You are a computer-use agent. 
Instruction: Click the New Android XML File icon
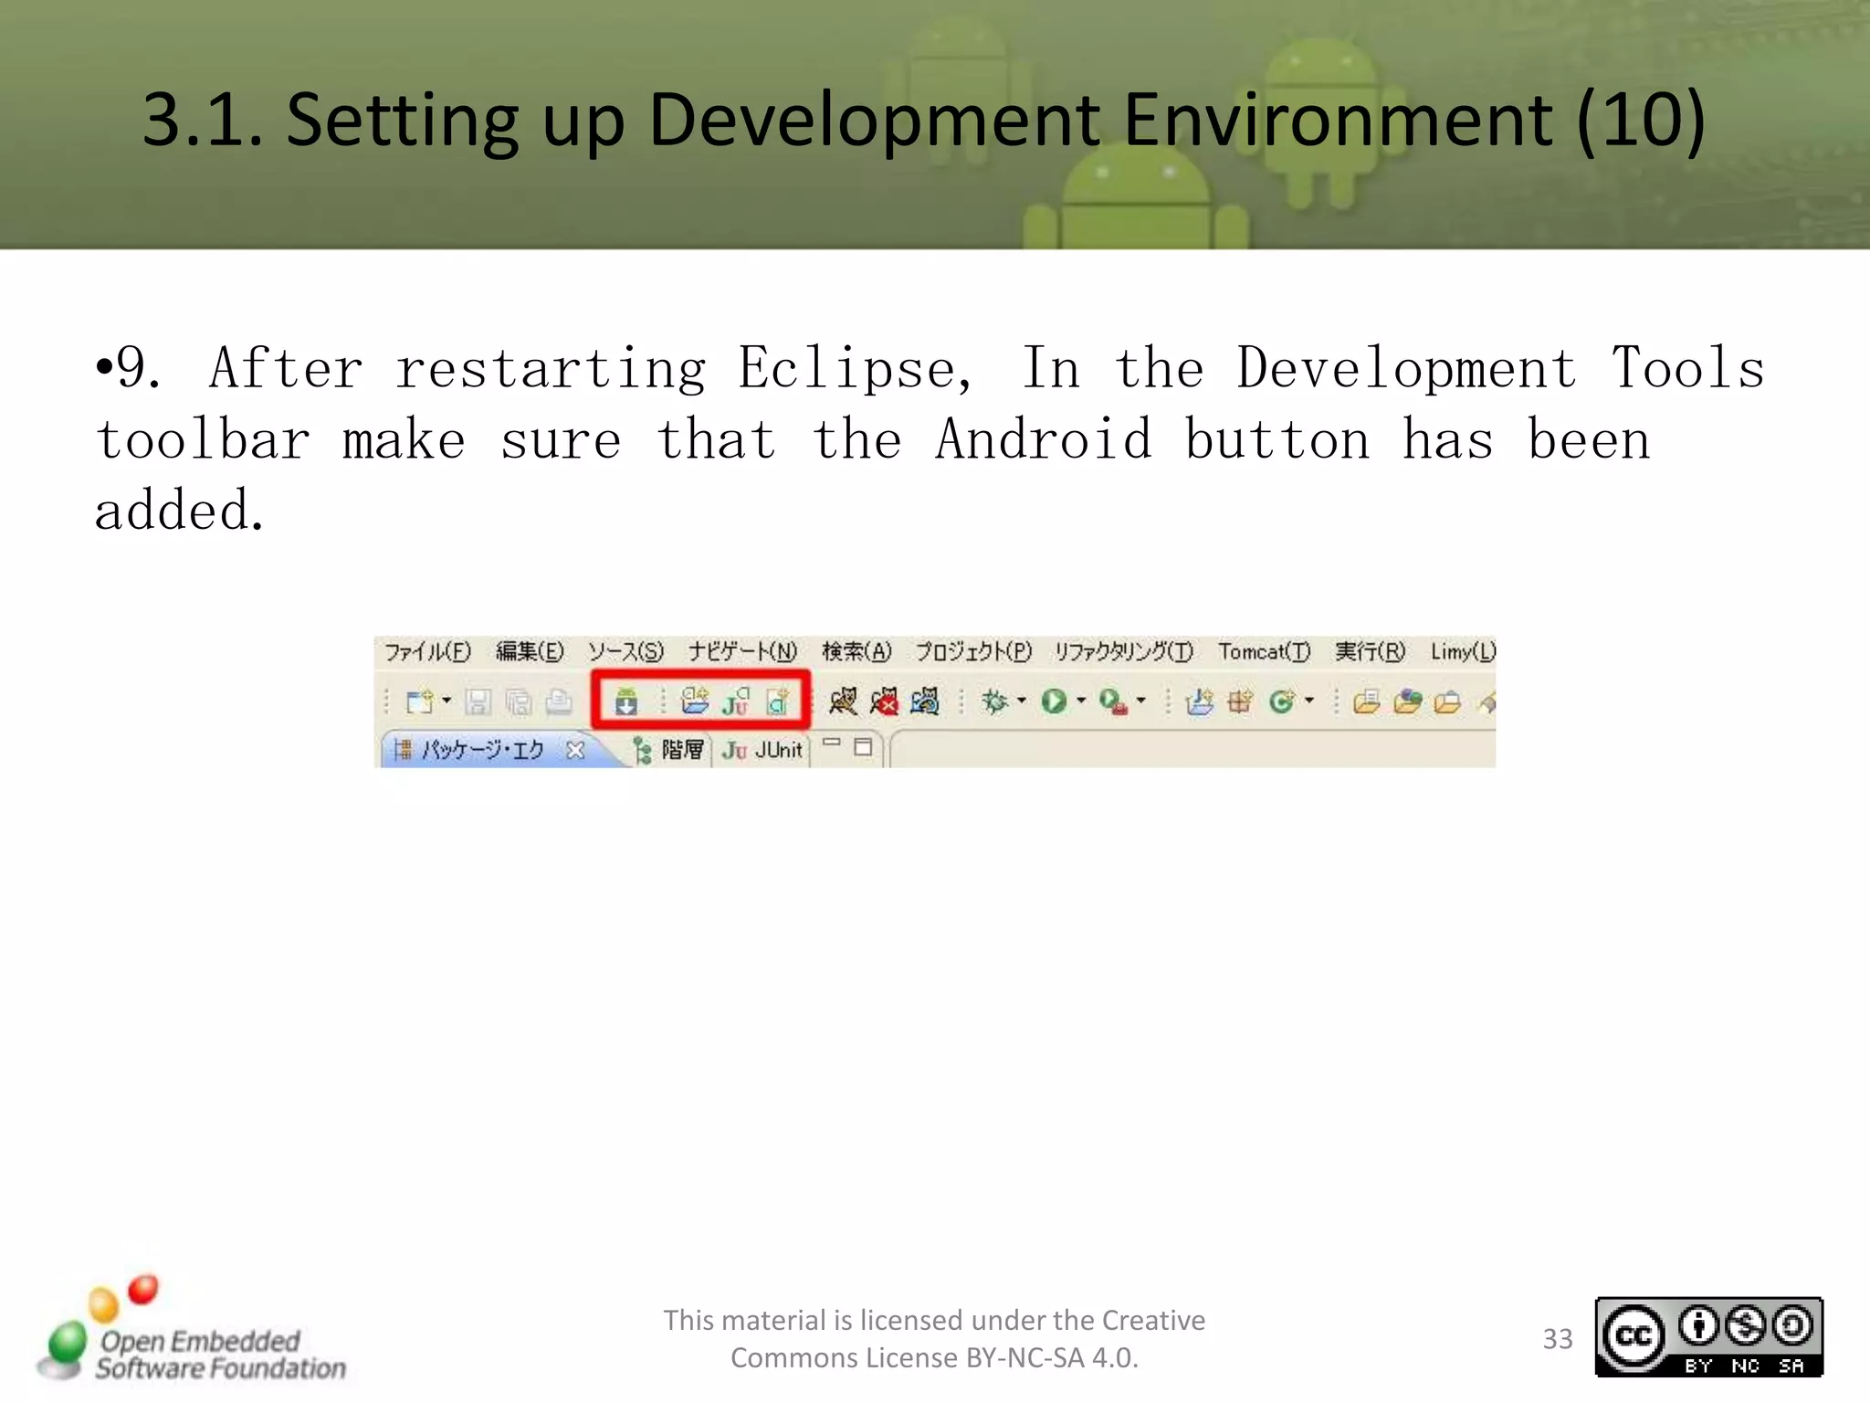click(777, 701)
